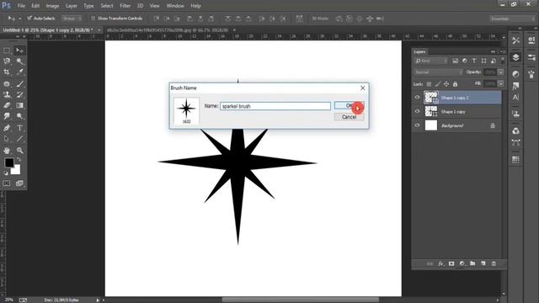Select the Eraser tool

(7, 105)
